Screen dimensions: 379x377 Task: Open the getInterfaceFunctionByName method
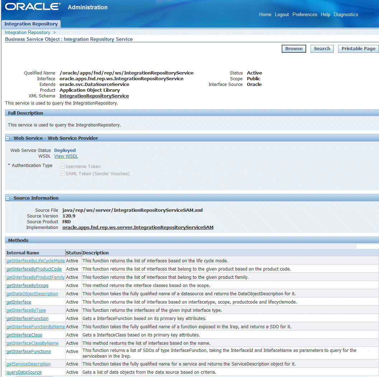click(36, 326)
